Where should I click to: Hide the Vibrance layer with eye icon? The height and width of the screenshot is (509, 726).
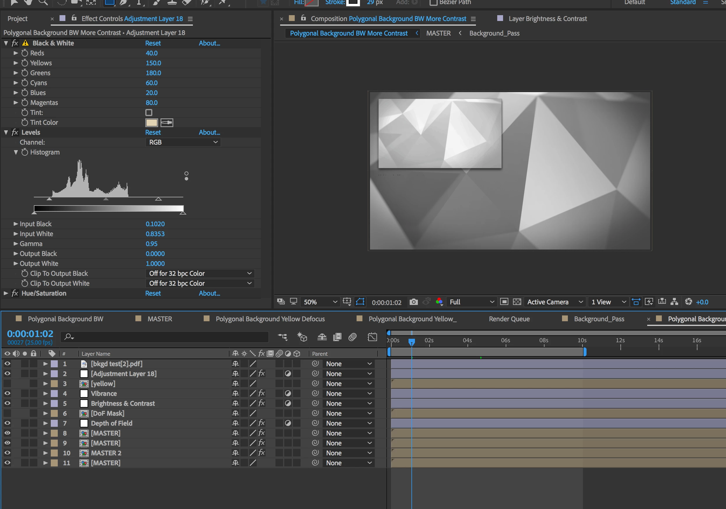pos(7,393)
